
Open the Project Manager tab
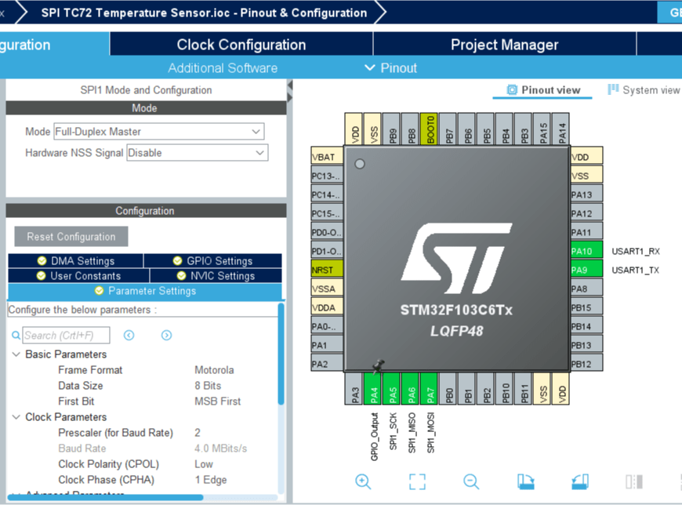click(504, 45)
